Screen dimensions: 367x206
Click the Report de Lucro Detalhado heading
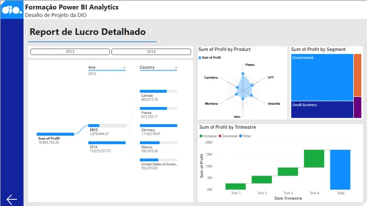pyautogui.click(x=88, y=32)
